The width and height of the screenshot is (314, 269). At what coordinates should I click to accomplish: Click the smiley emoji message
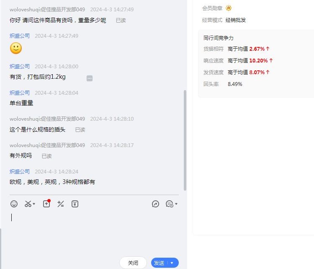pyautogui.click(x=16, y=48)
